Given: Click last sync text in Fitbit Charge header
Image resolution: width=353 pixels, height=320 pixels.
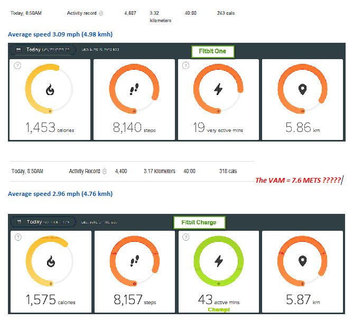Looking at the screenshot, I should [x=99, y=222].
